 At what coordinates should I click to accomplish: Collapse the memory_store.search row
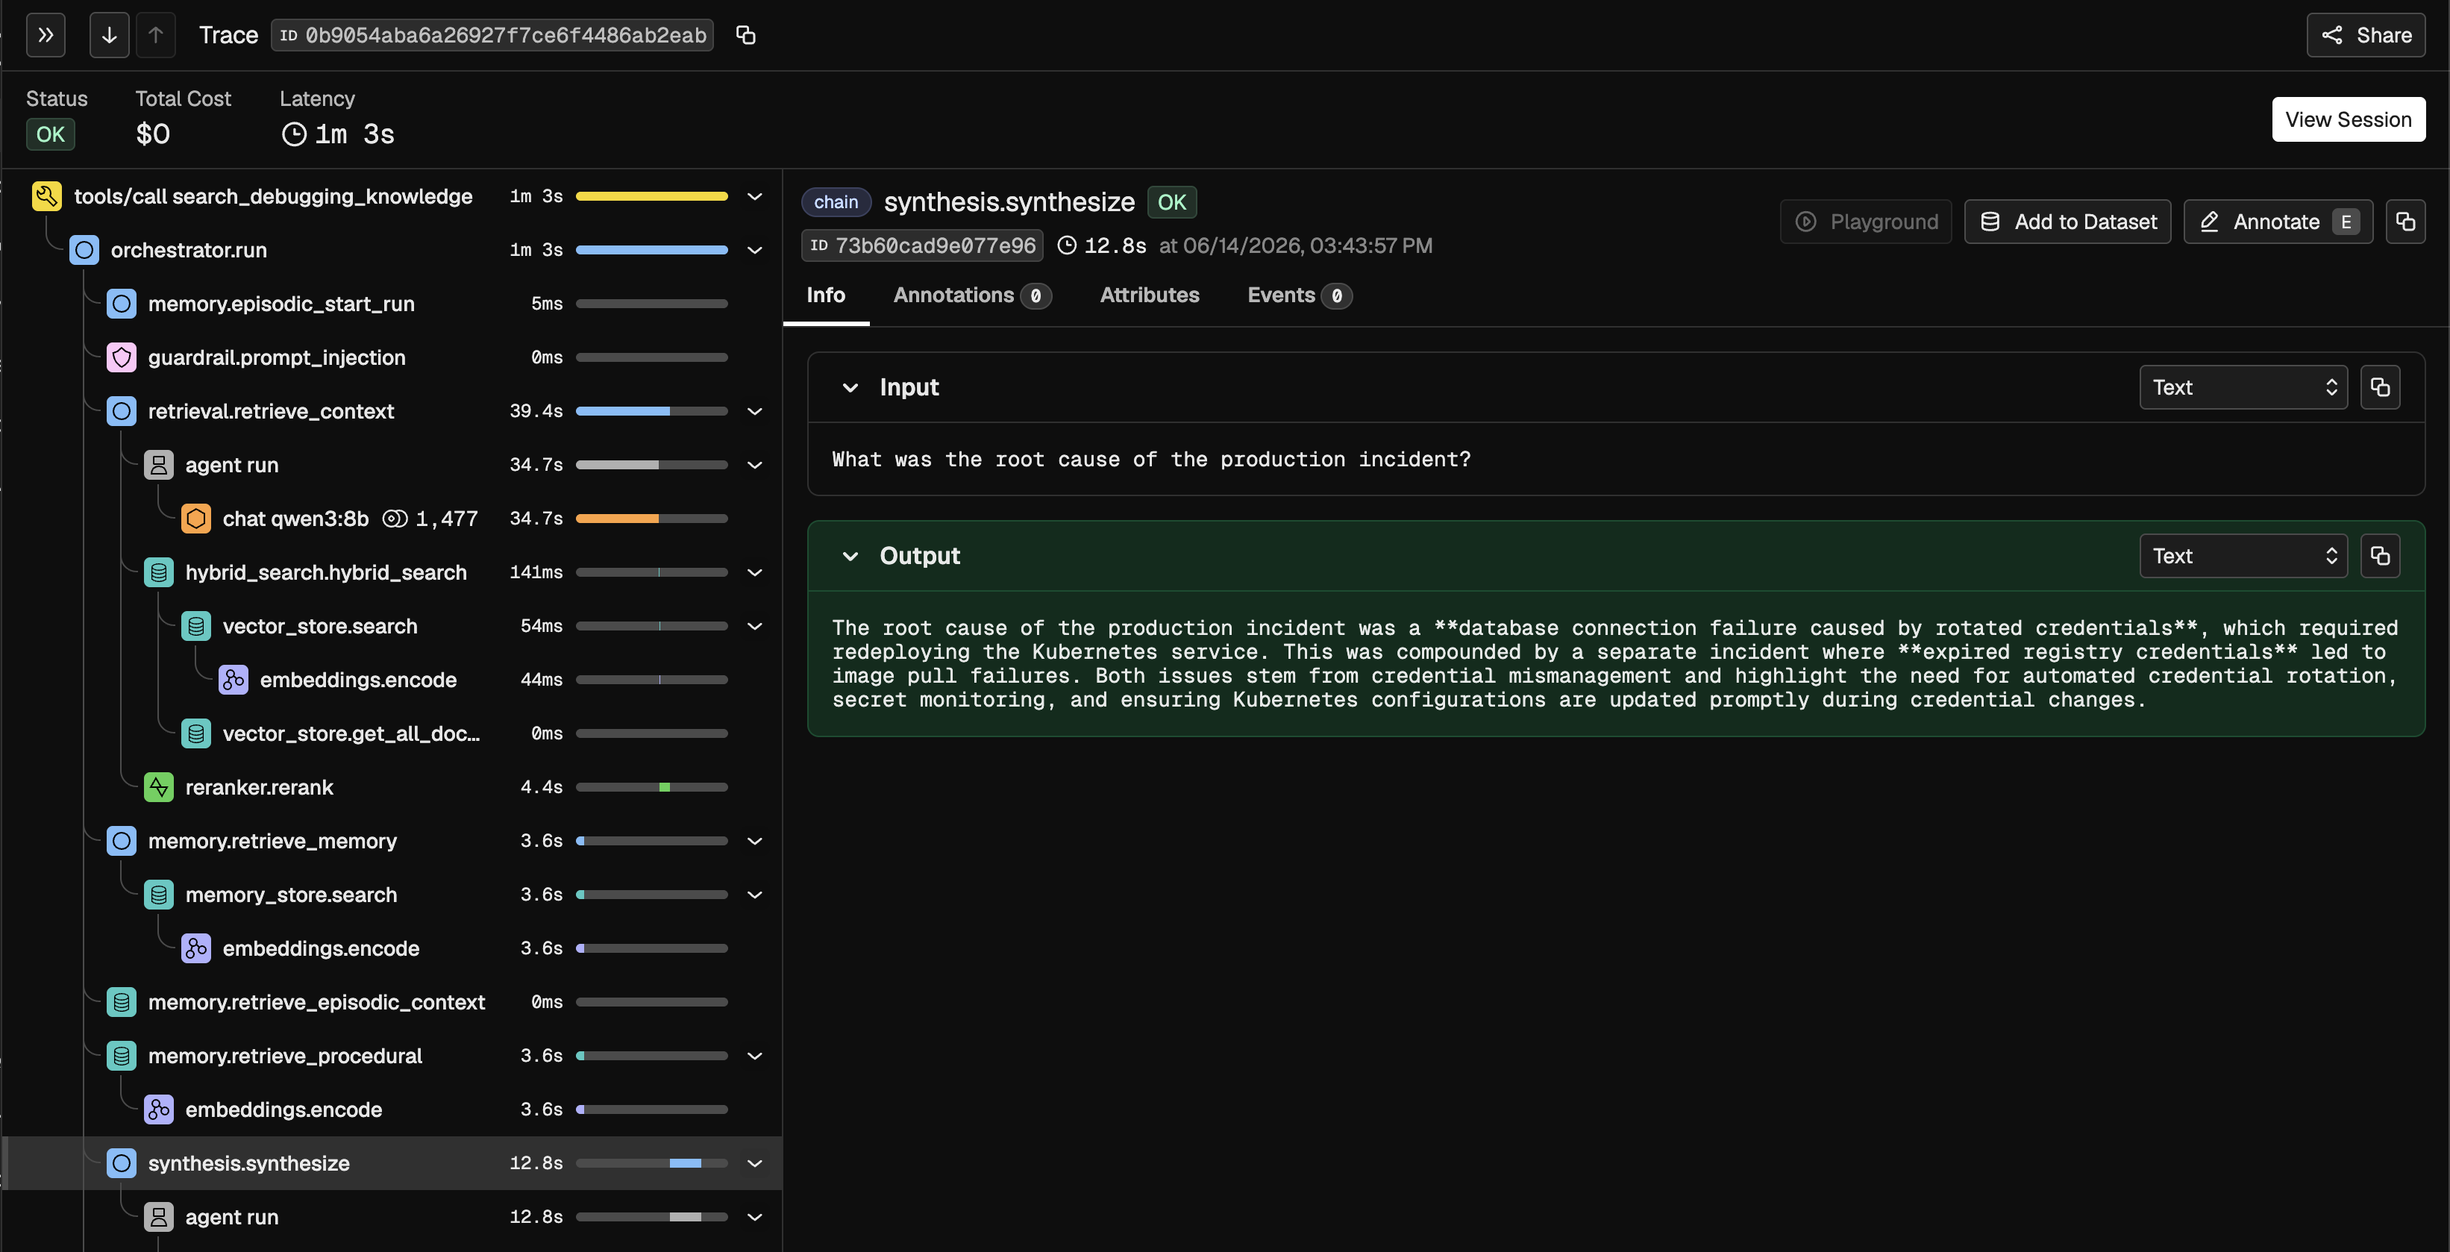754,895
